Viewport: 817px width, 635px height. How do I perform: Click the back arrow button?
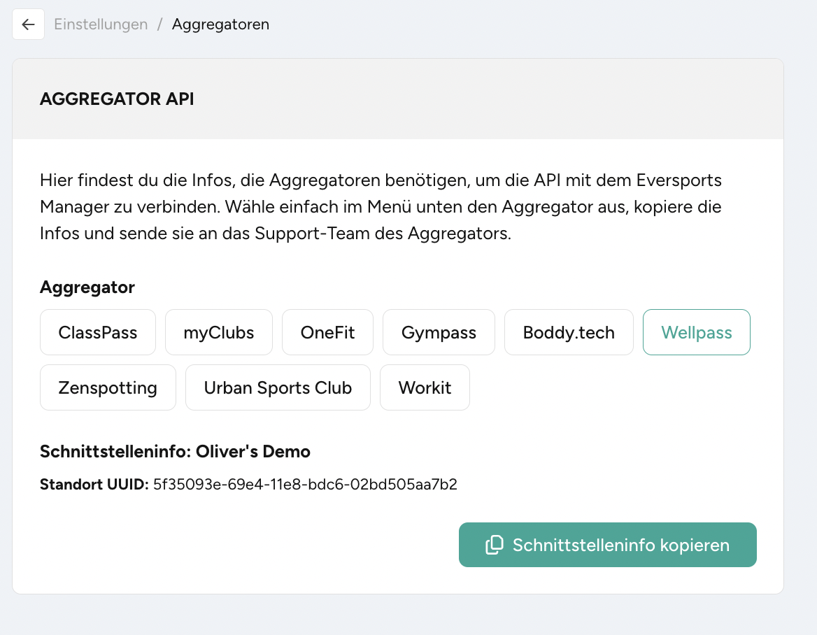pyautogui.click(x=28, y=24)
